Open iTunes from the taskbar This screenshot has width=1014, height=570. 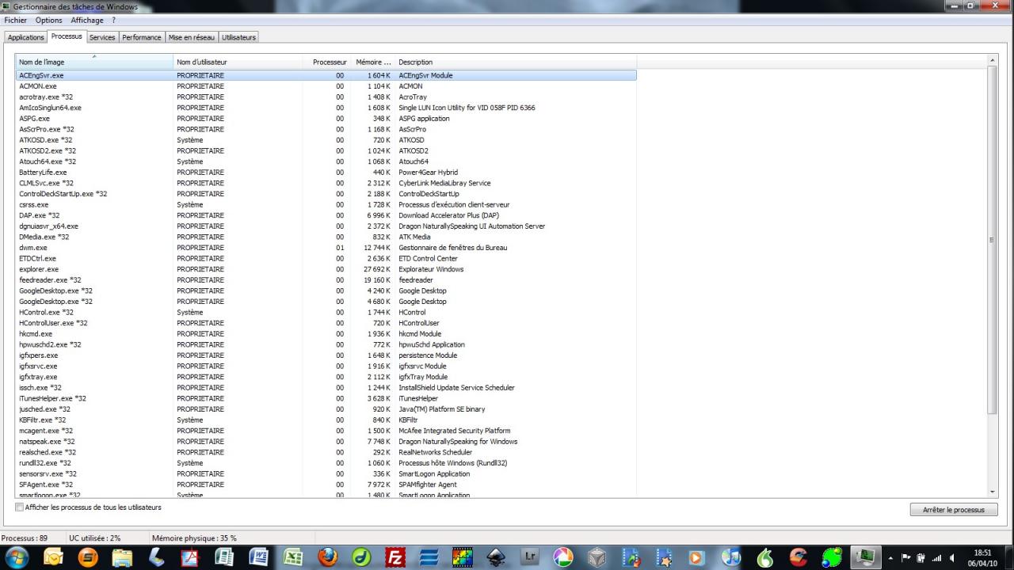(730, 557)
